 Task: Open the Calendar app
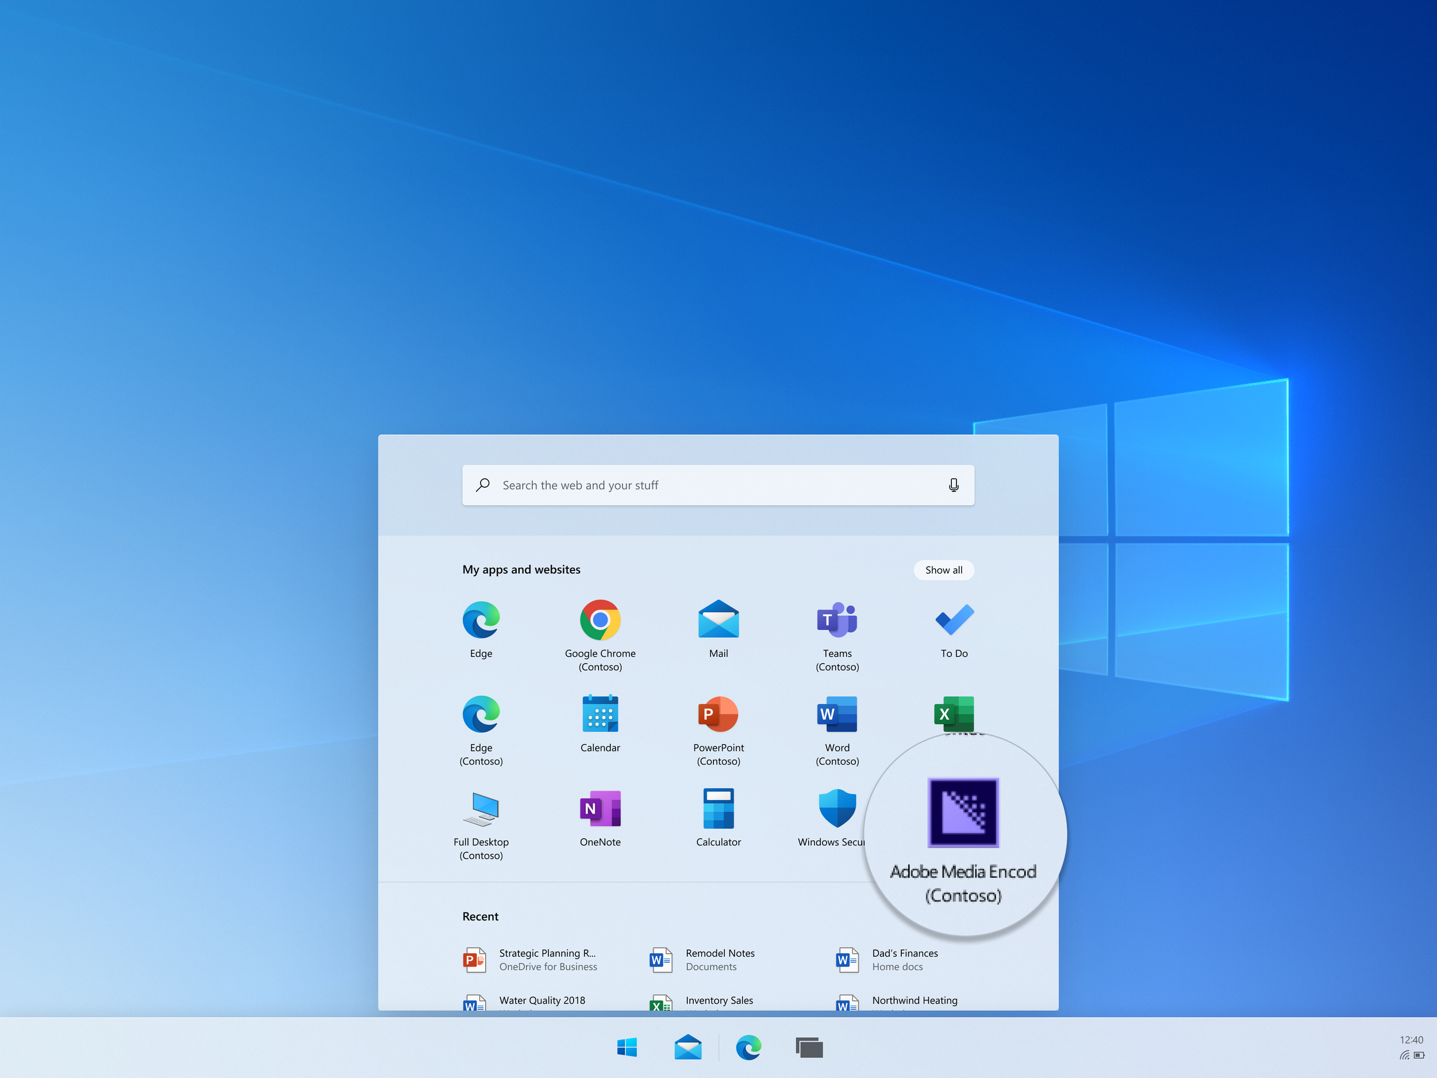point(600,714)
